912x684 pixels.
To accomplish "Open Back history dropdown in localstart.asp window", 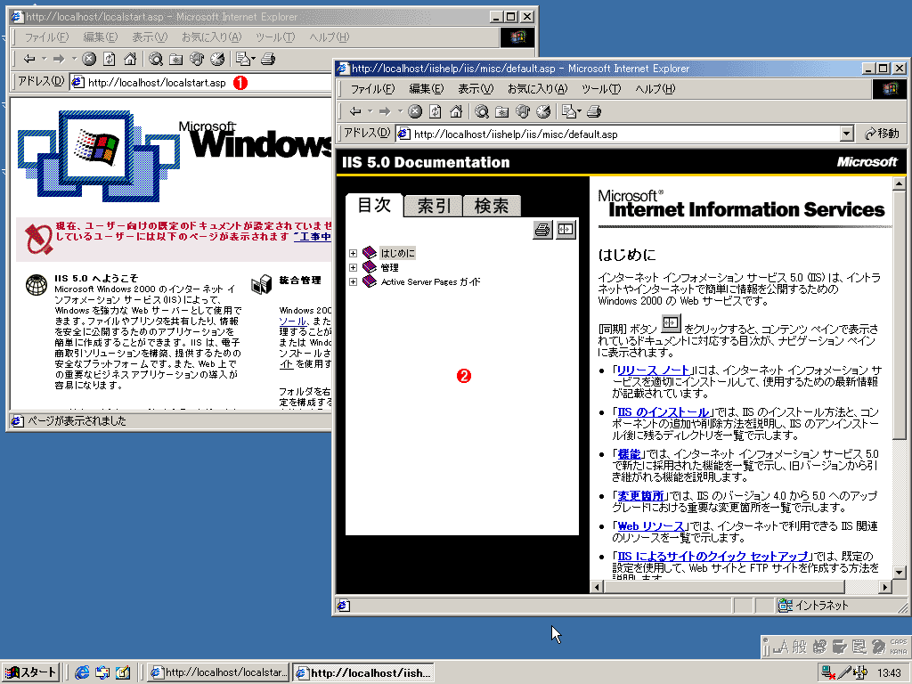I will [x=44, y=59].
